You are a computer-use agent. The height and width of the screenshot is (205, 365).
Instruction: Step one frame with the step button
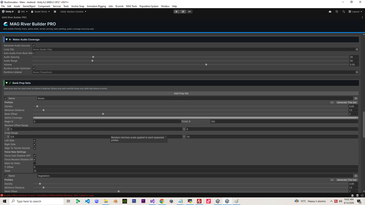pyautogui.click(x=189, y=12)
